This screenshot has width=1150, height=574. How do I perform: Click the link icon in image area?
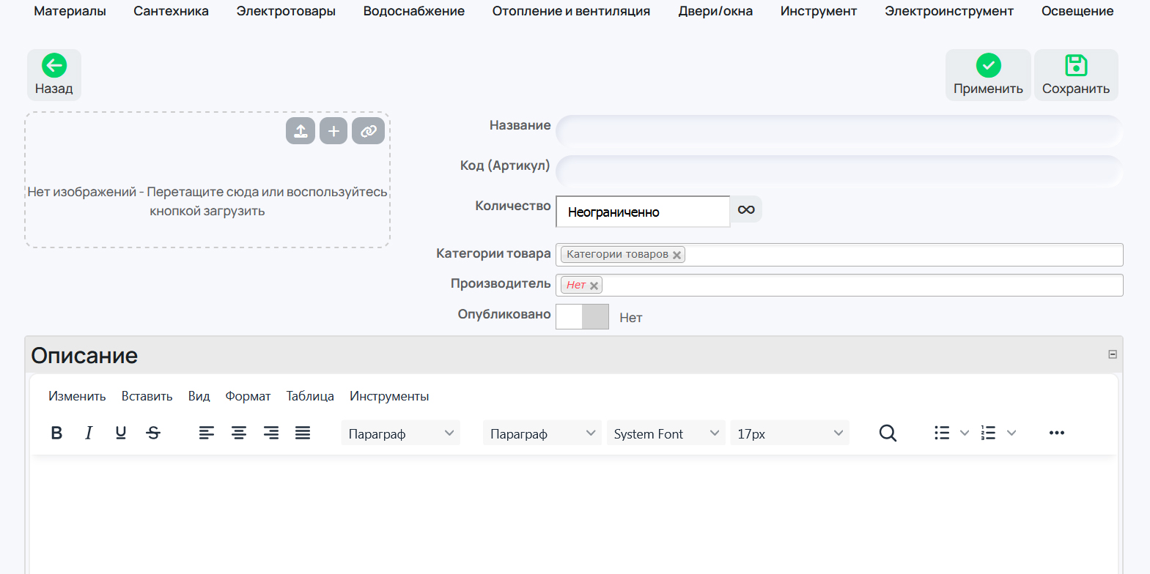[x=368, y=131]
